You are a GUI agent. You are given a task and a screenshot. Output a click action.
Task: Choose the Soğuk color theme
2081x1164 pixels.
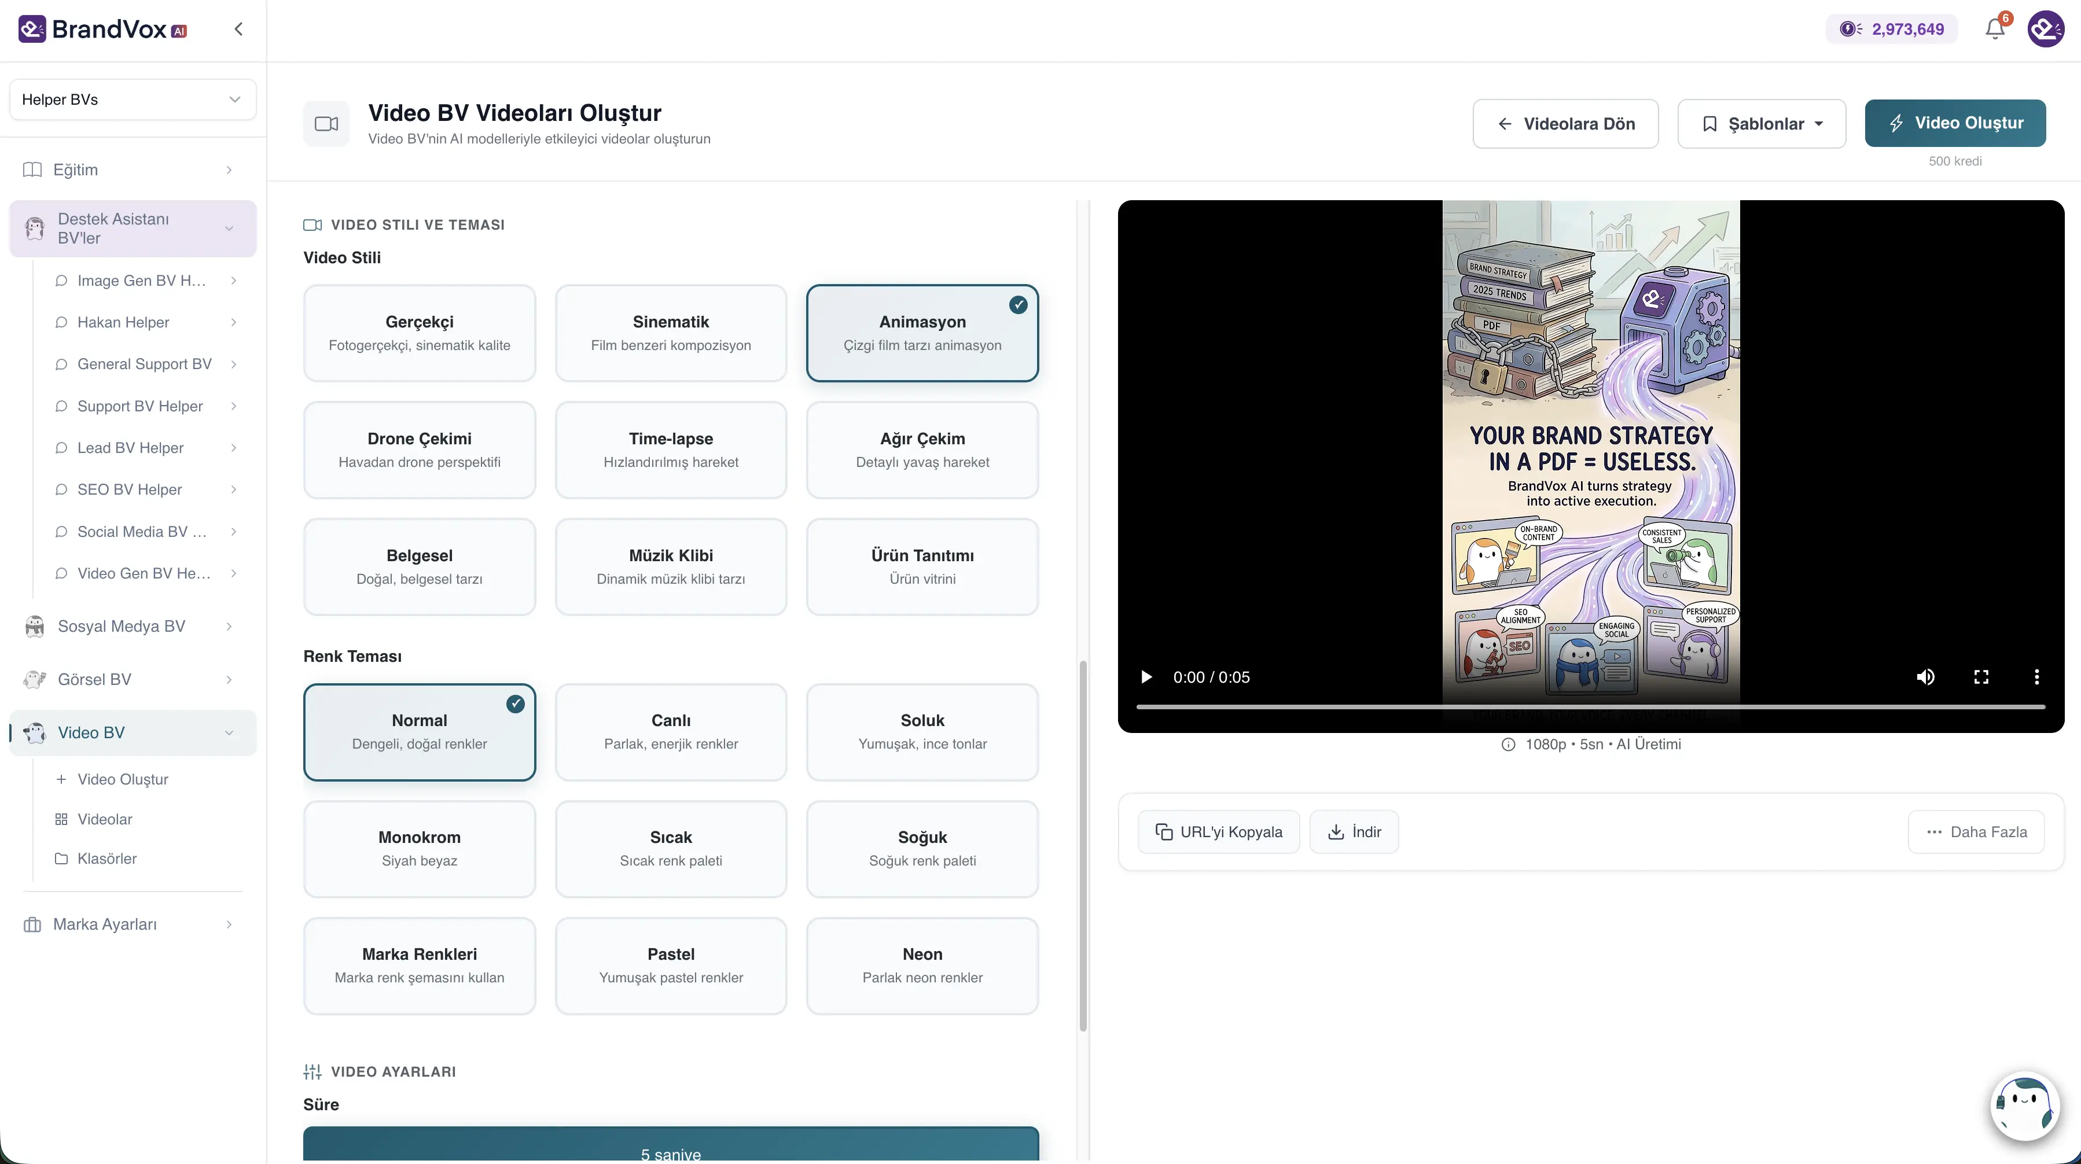pos(922,849)
